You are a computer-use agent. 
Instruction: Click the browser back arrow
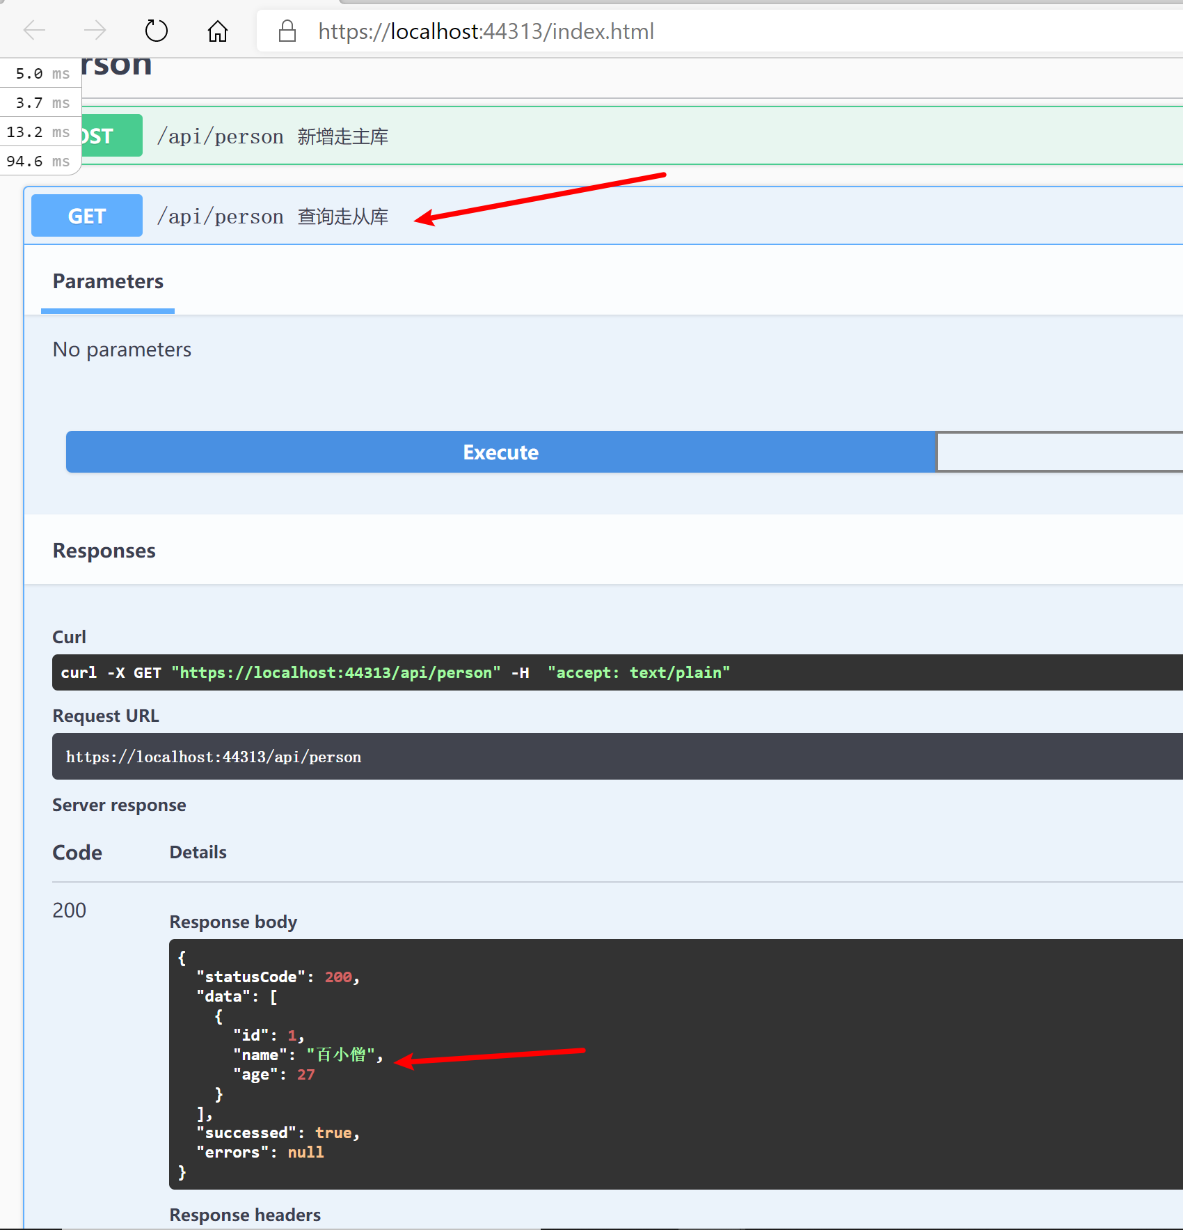[x=34, y=31]
